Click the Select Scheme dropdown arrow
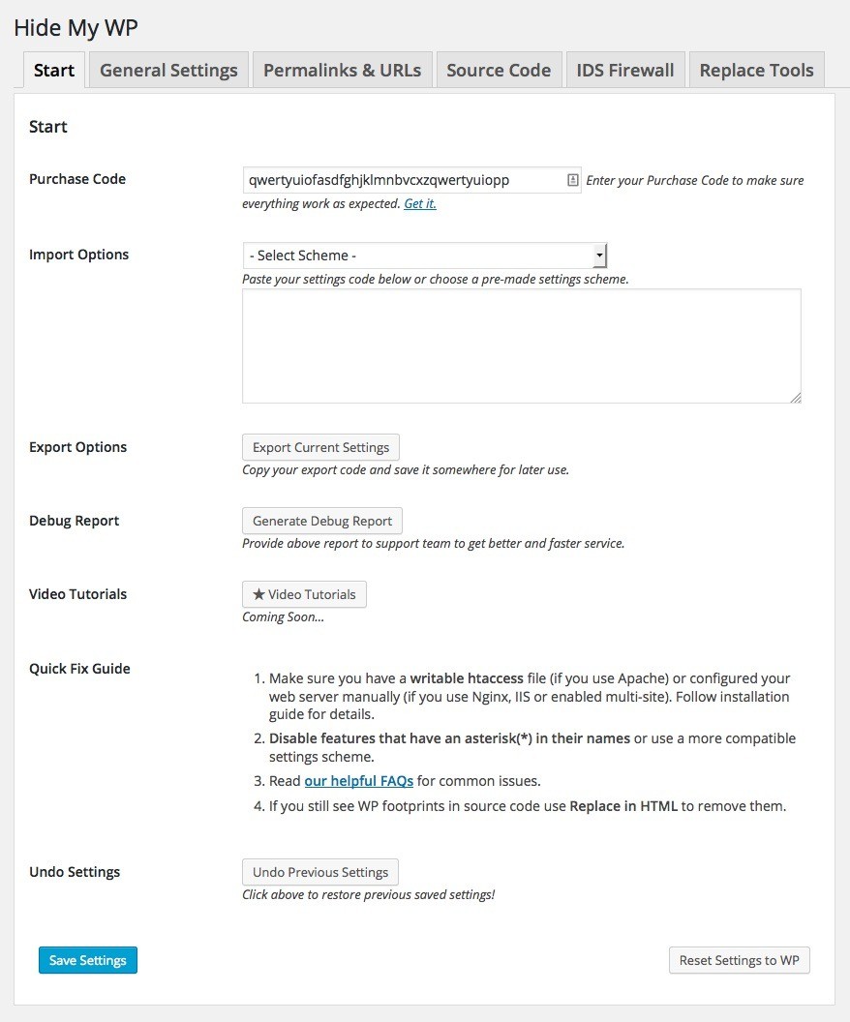This screenshot has width=850, height=1022. click(600, 255)
